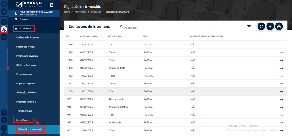The image size is (292, 136).
Task: Add a new inventory with the plus button
Action: tap(270, 27)
